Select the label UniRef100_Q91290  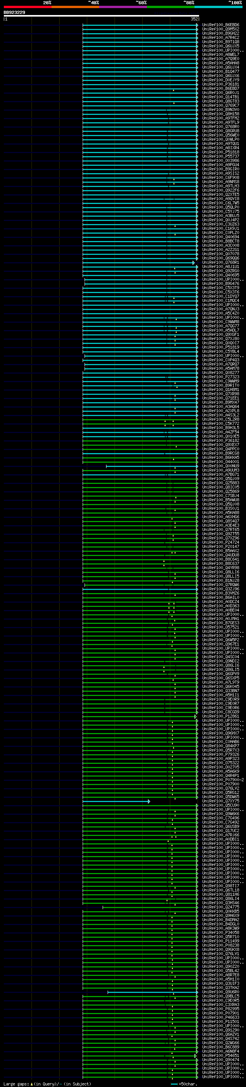point(221,1030)
